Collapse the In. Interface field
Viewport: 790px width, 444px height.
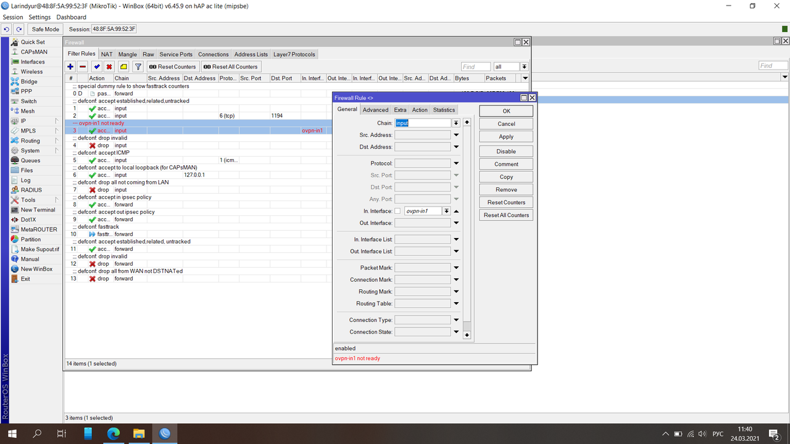[x=456, y=211]
